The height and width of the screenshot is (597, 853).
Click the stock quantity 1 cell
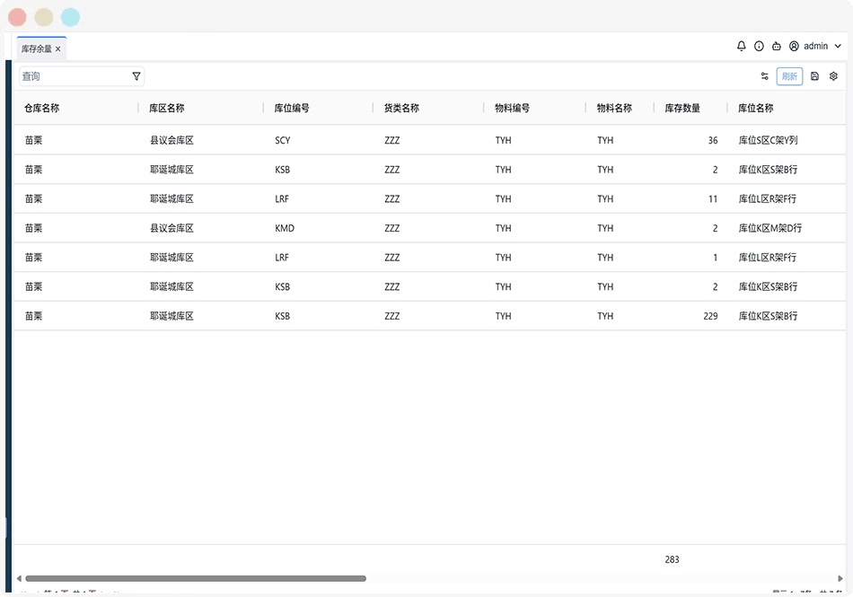click(716, 258)
